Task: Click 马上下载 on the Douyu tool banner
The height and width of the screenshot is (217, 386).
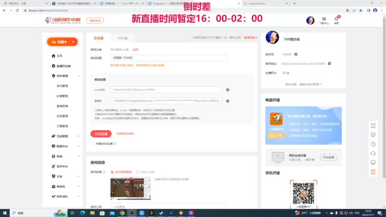Action: coord(276,136)
